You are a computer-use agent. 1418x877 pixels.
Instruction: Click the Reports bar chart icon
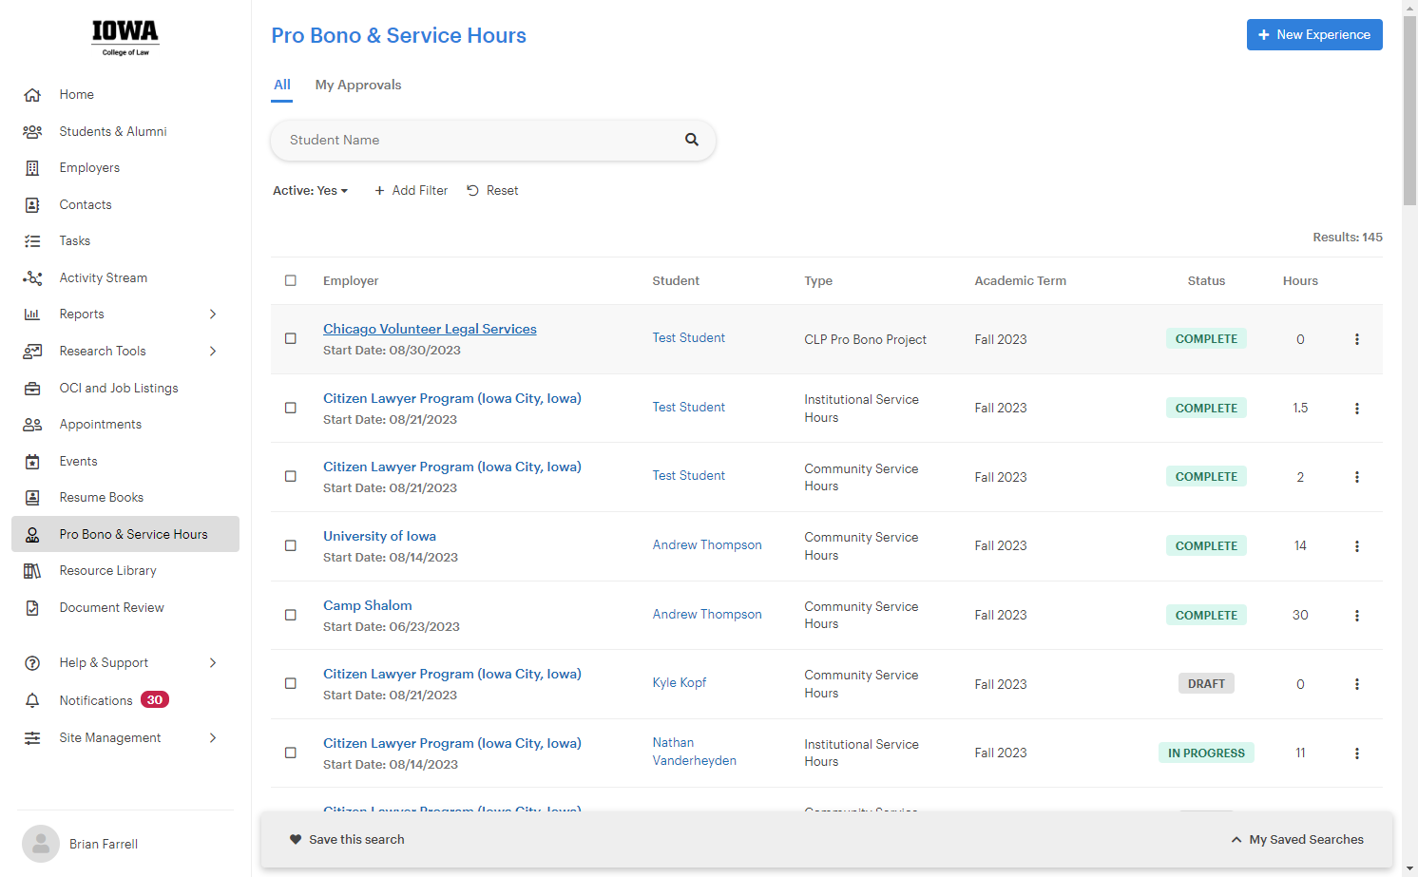[x=32, y=315]
